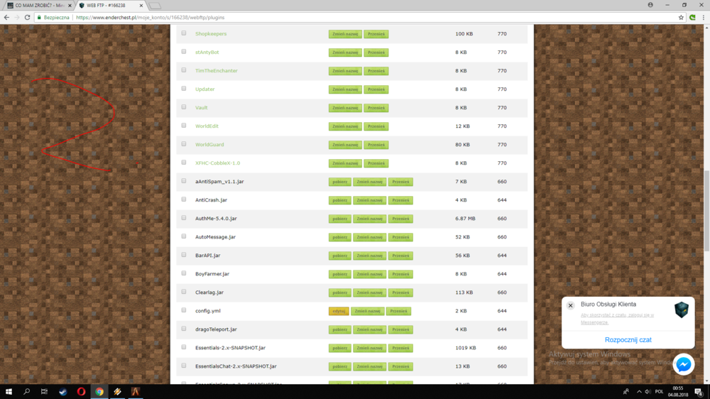Open the Chrome three-dot menu
The width and height of the screenshot is (710, 399).
pyautogui.click(x=703, y=17)
